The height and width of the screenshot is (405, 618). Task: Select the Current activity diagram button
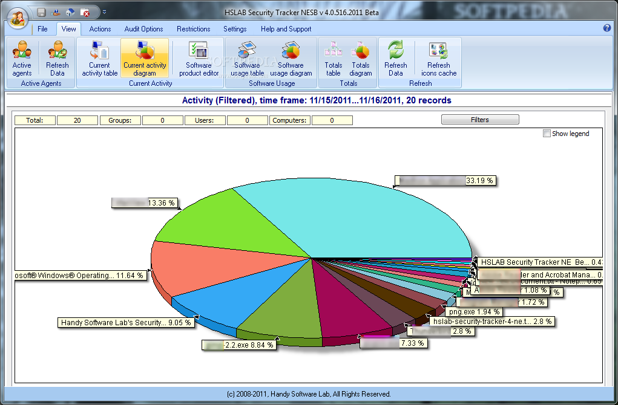tap(145, 58)
